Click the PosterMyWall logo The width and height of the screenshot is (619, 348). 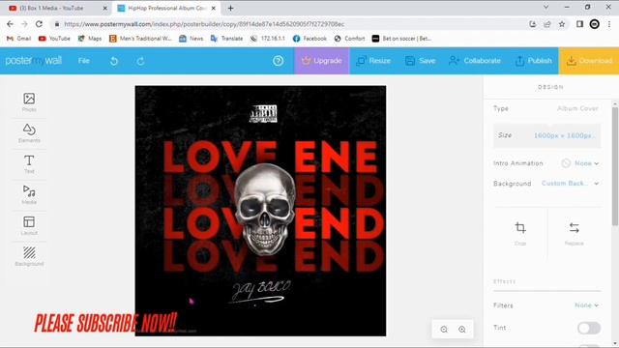(34, 60)
